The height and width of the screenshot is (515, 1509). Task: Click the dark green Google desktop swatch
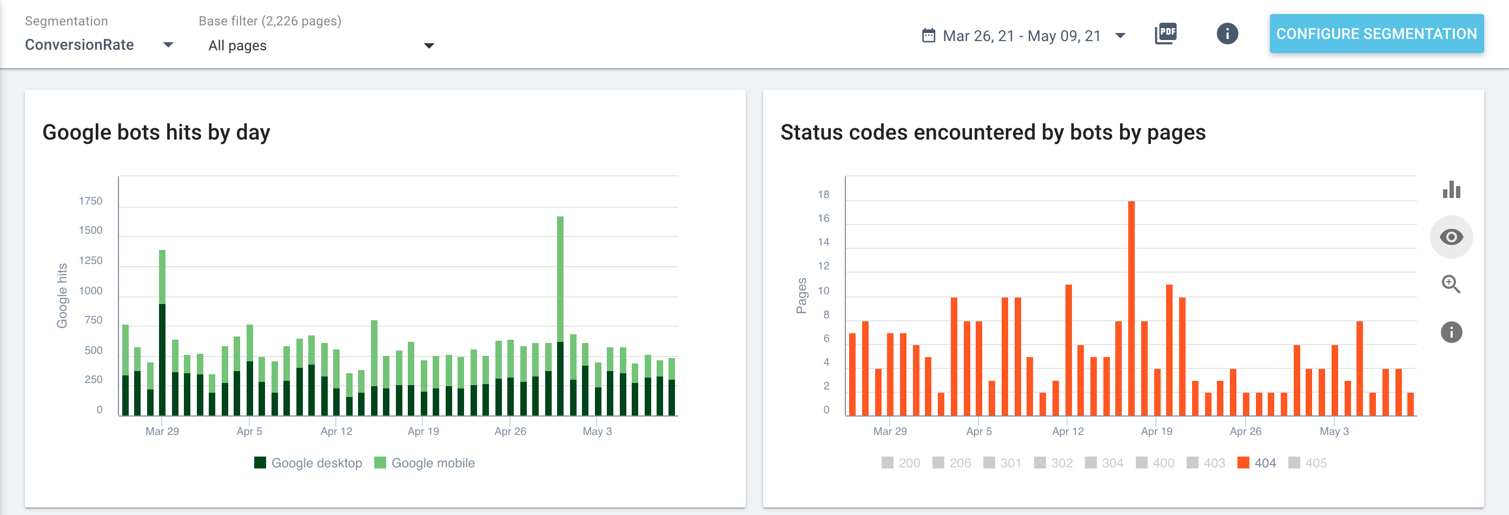point(260,463)
